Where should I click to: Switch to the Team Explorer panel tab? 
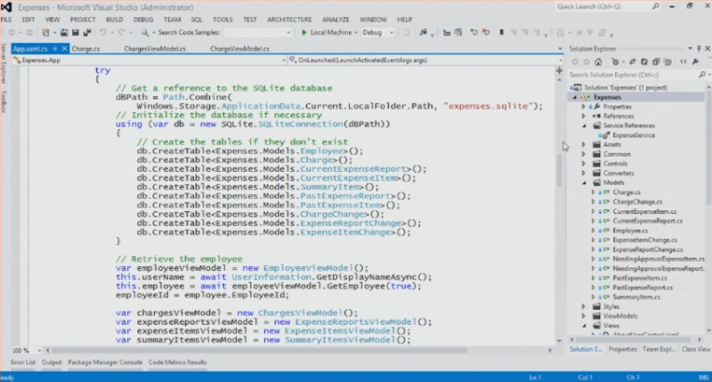coord(659,349)
